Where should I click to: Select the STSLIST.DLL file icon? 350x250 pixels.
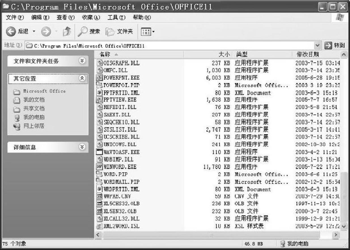click(x=99, y=130)
